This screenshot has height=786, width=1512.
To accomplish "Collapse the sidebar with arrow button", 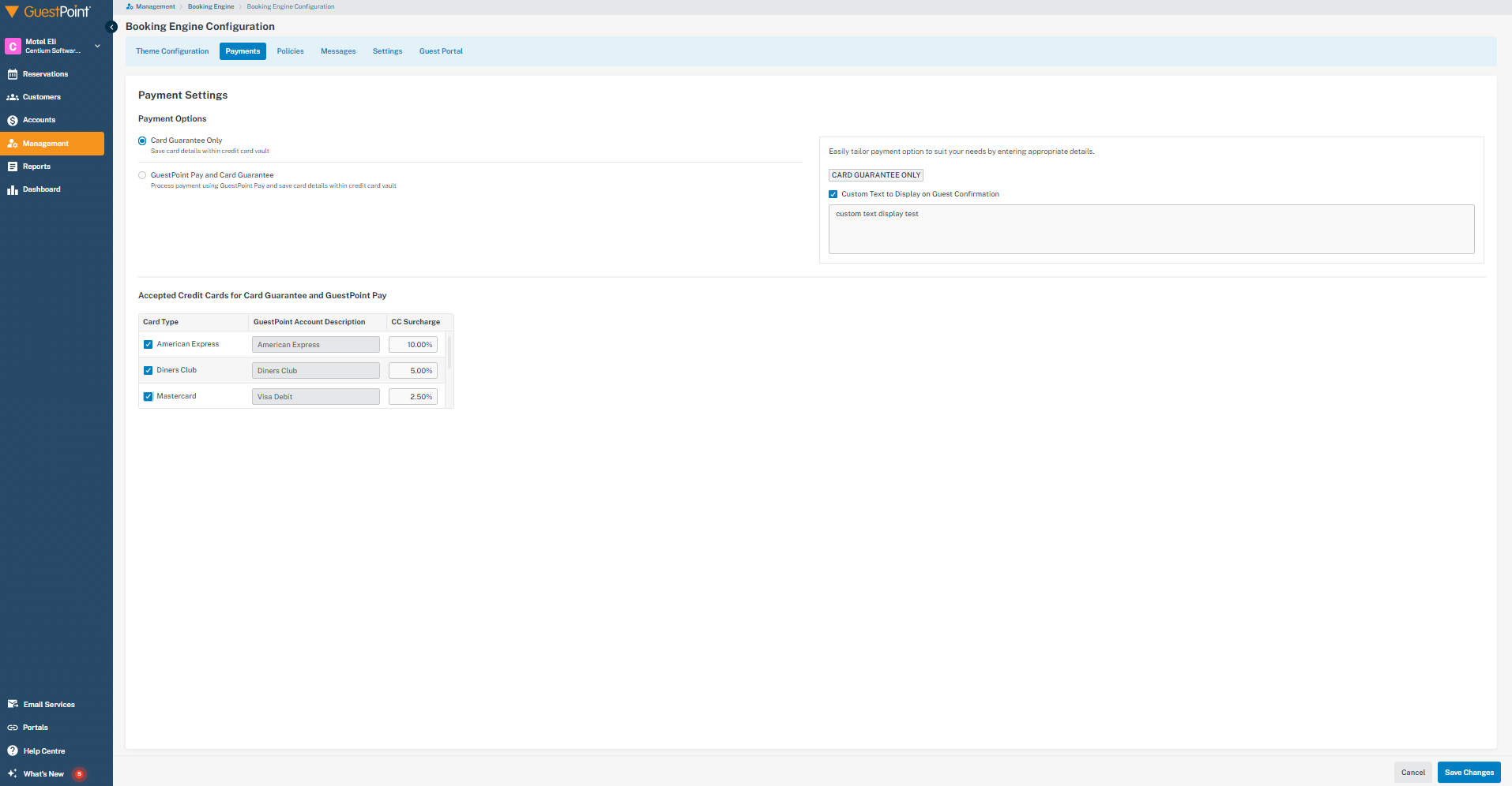I will pos(111,27).
